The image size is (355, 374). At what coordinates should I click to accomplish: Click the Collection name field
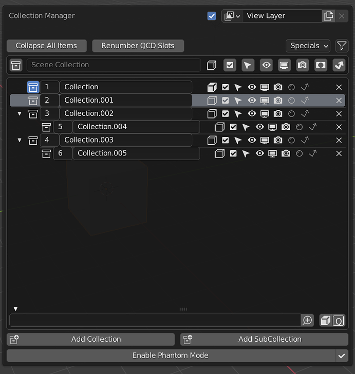click(126, 87)
